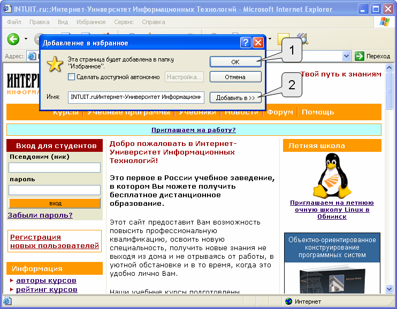Screen dimensions: 397x309
Task: Click the page icon in address bar
Action: point(32,56)
